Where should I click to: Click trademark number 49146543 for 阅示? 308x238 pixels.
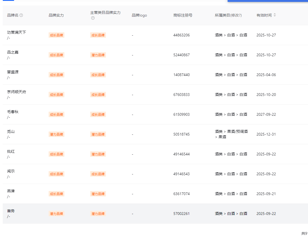181,174
